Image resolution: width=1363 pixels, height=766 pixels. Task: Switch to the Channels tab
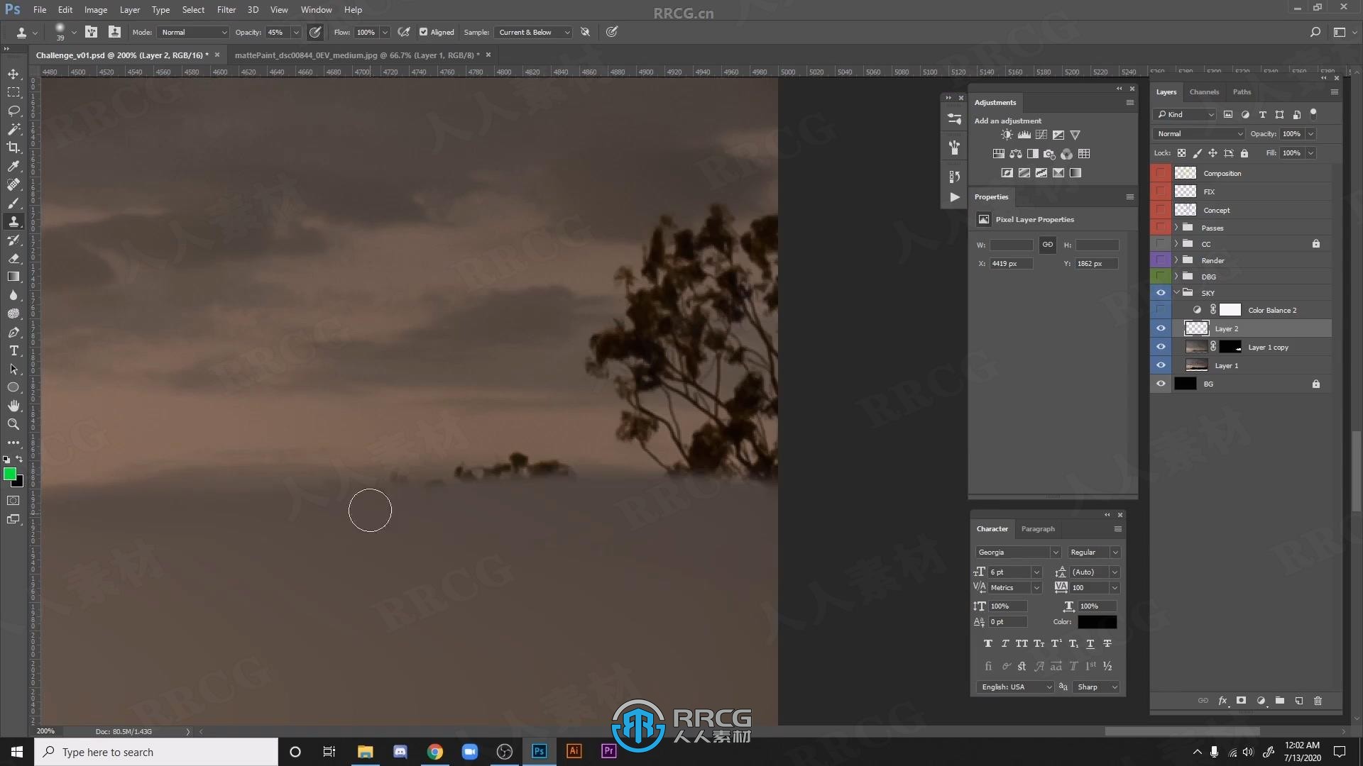[x=1205, y=91]
